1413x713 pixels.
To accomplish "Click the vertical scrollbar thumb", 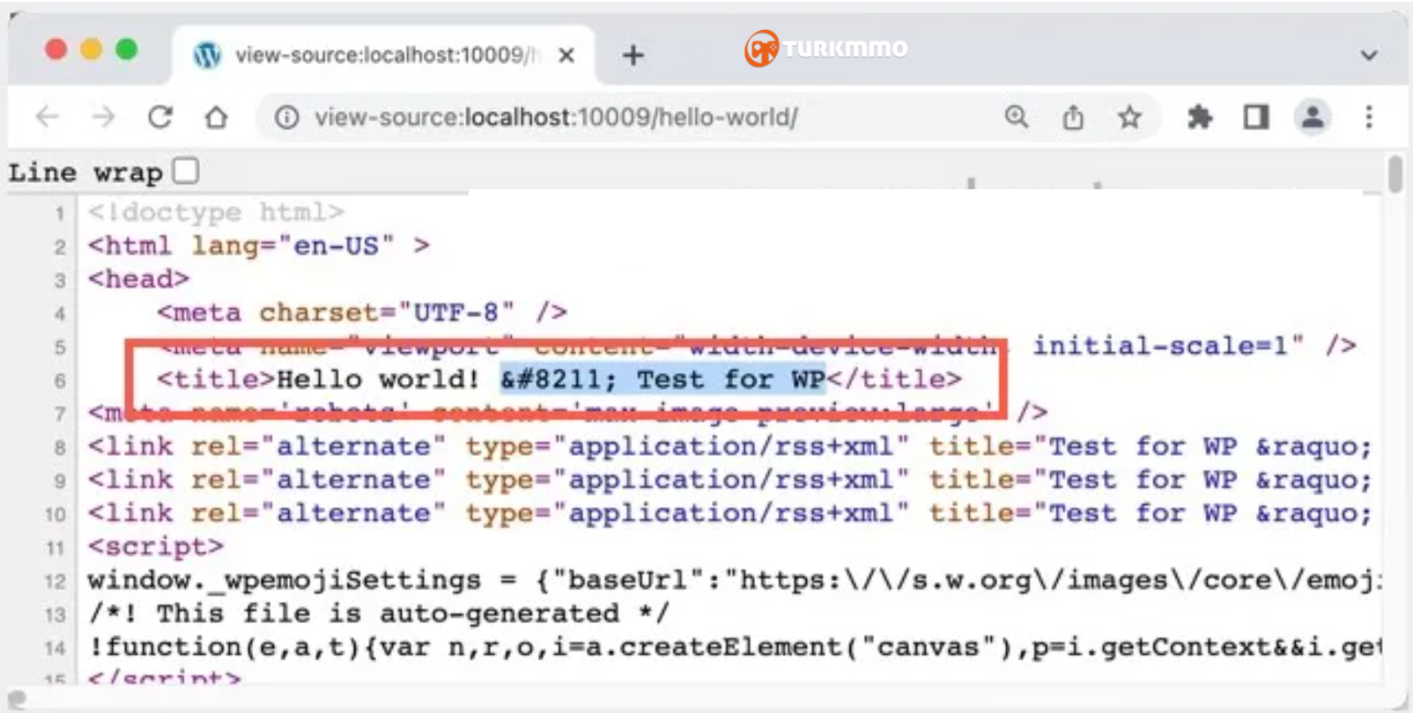I will 1395,173.
